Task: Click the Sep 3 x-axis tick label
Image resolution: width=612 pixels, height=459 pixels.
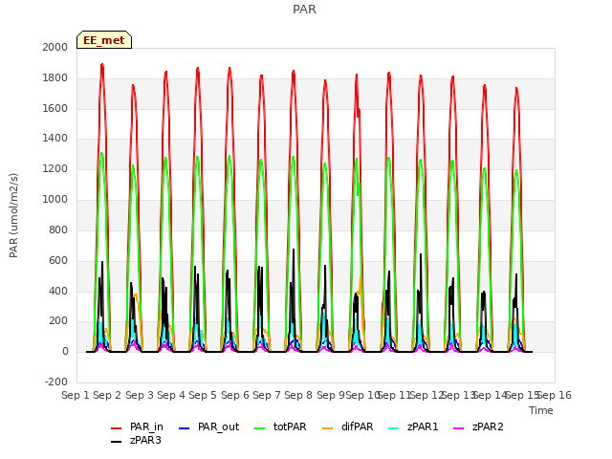Action: click(139, 395)
